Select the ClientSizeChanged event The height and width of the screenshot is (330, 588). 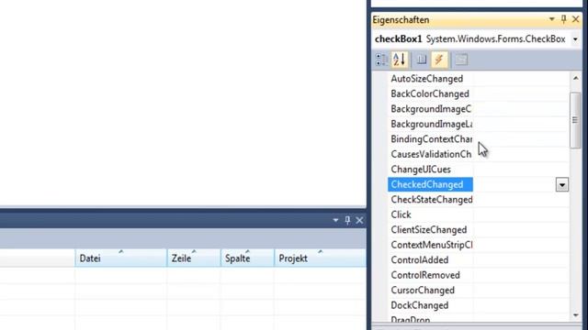tap(429, 230)
